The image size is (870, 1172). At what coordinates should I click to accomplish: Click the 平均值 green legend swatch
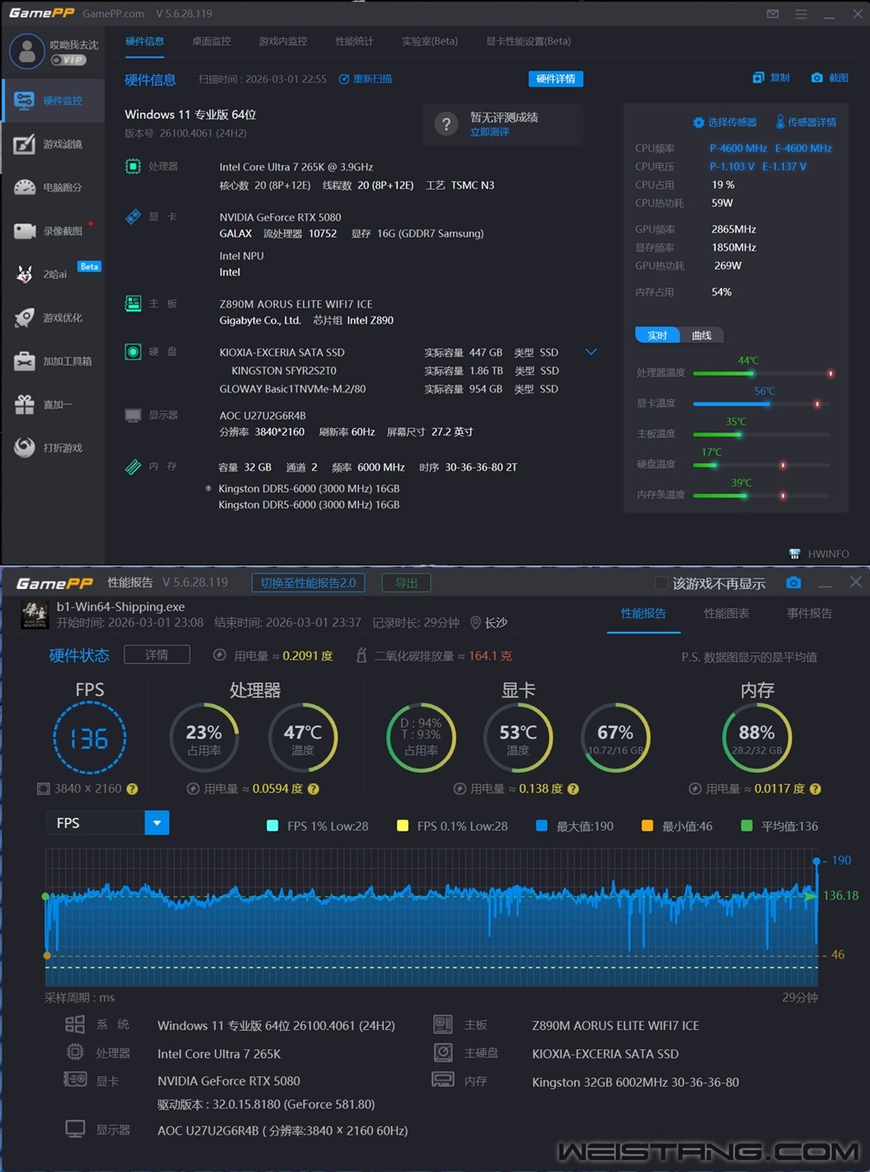746,826
